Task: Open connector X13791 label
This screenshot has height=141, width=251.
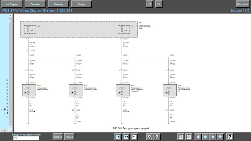Action: (x=79, y=122)
